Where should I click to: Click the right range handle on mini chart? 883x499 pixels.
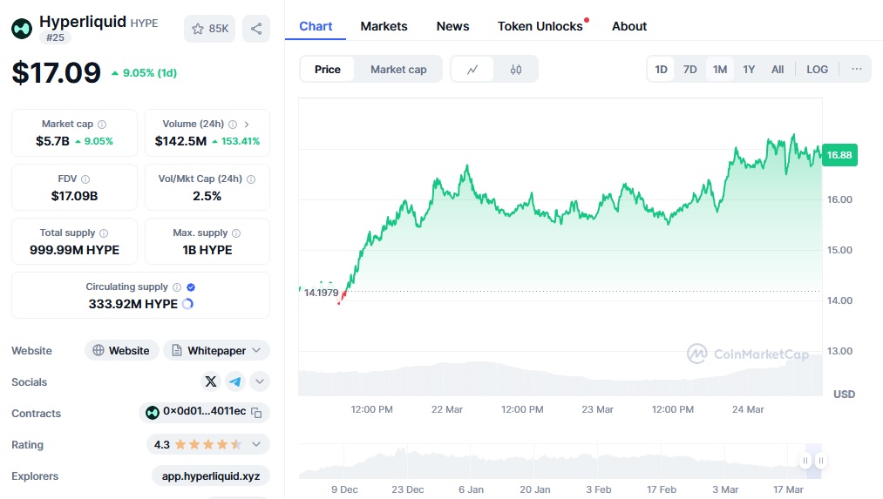pyautogui.click(x=821, y=461)
